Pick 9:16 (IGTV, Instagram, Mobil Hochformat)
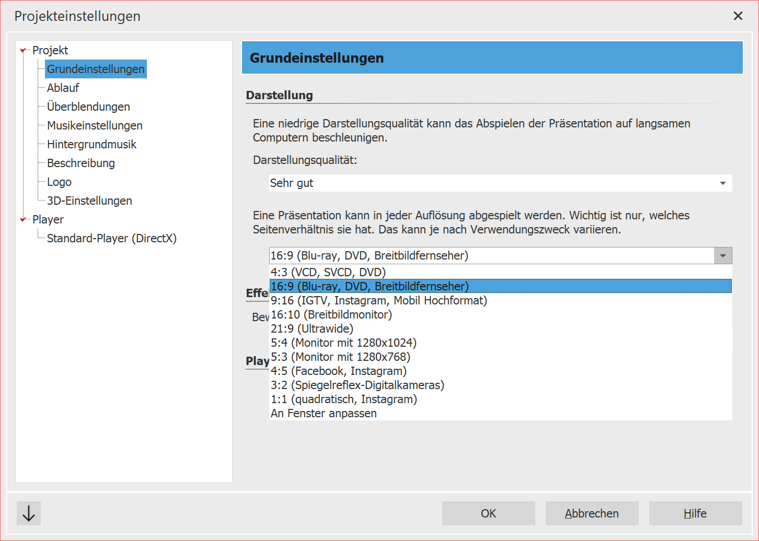Image resolution: width=759 pixels, height=541 pixels. click(x=500, y=300)
